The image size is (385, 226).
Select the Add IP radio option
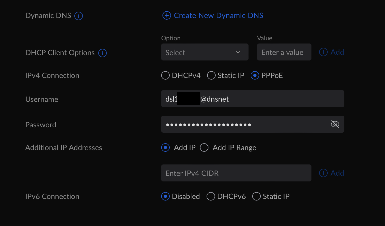165,147
